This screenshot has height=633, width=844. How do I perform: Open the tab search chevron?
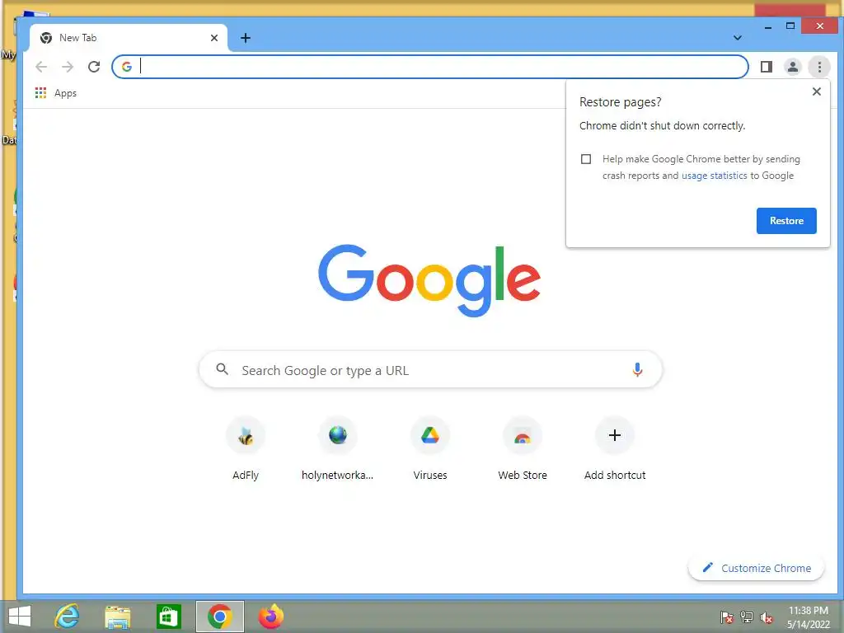click(x=738, y=38)
